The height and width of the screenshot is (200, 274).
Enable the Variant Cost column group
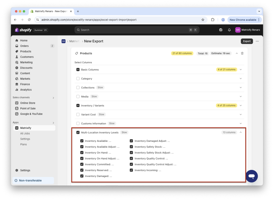click(78, 114)
